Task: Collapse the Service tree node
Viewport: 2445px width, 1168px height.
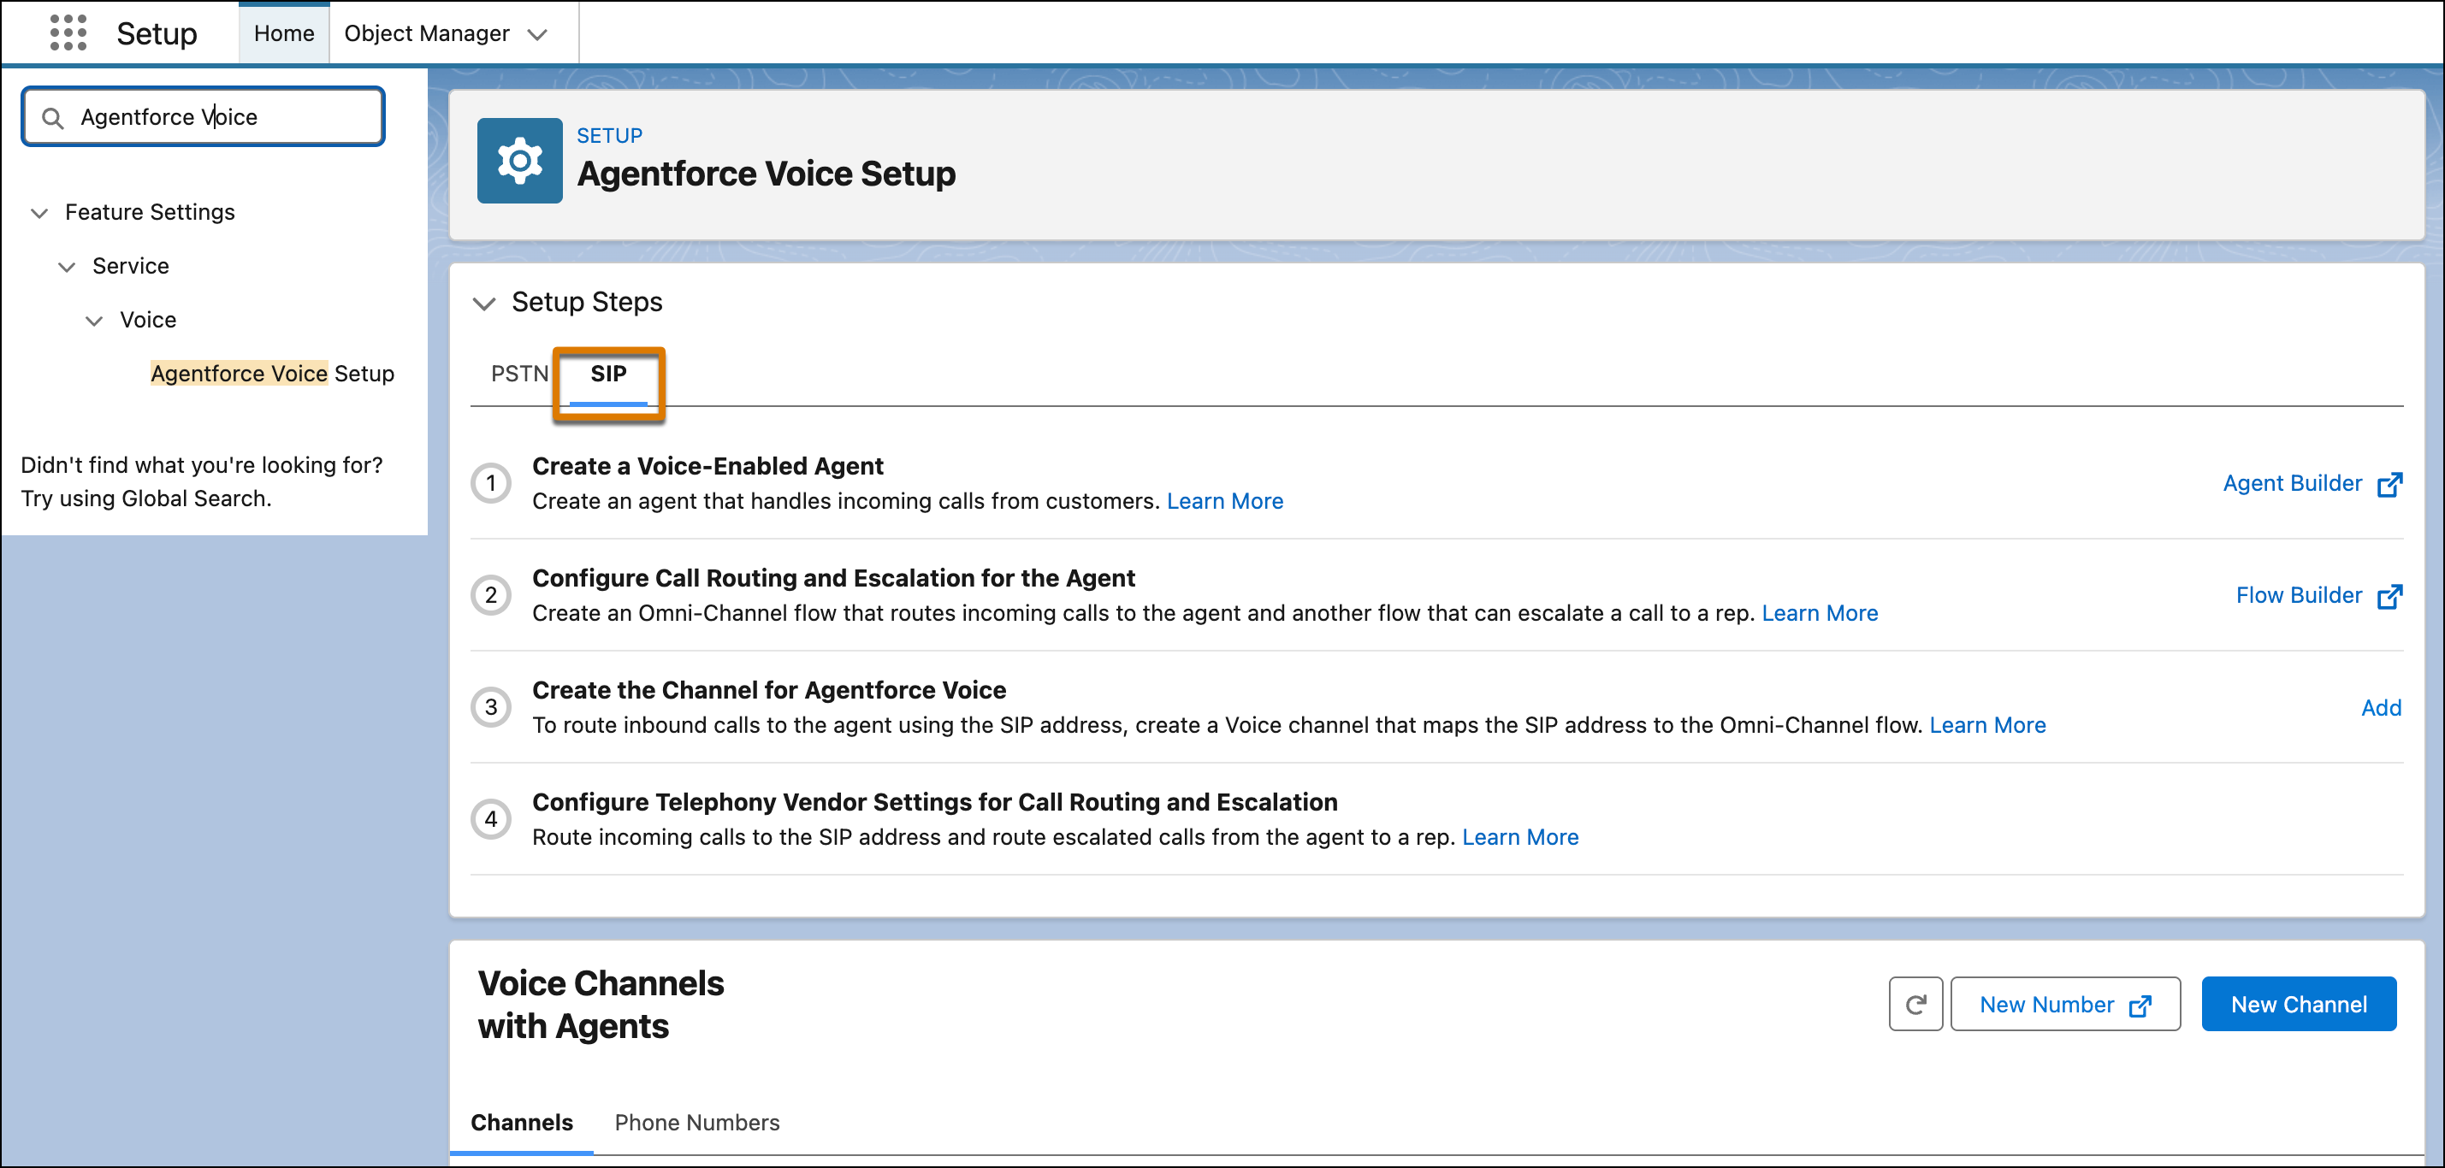Action: pyautogui.click(x=68, y=267)
